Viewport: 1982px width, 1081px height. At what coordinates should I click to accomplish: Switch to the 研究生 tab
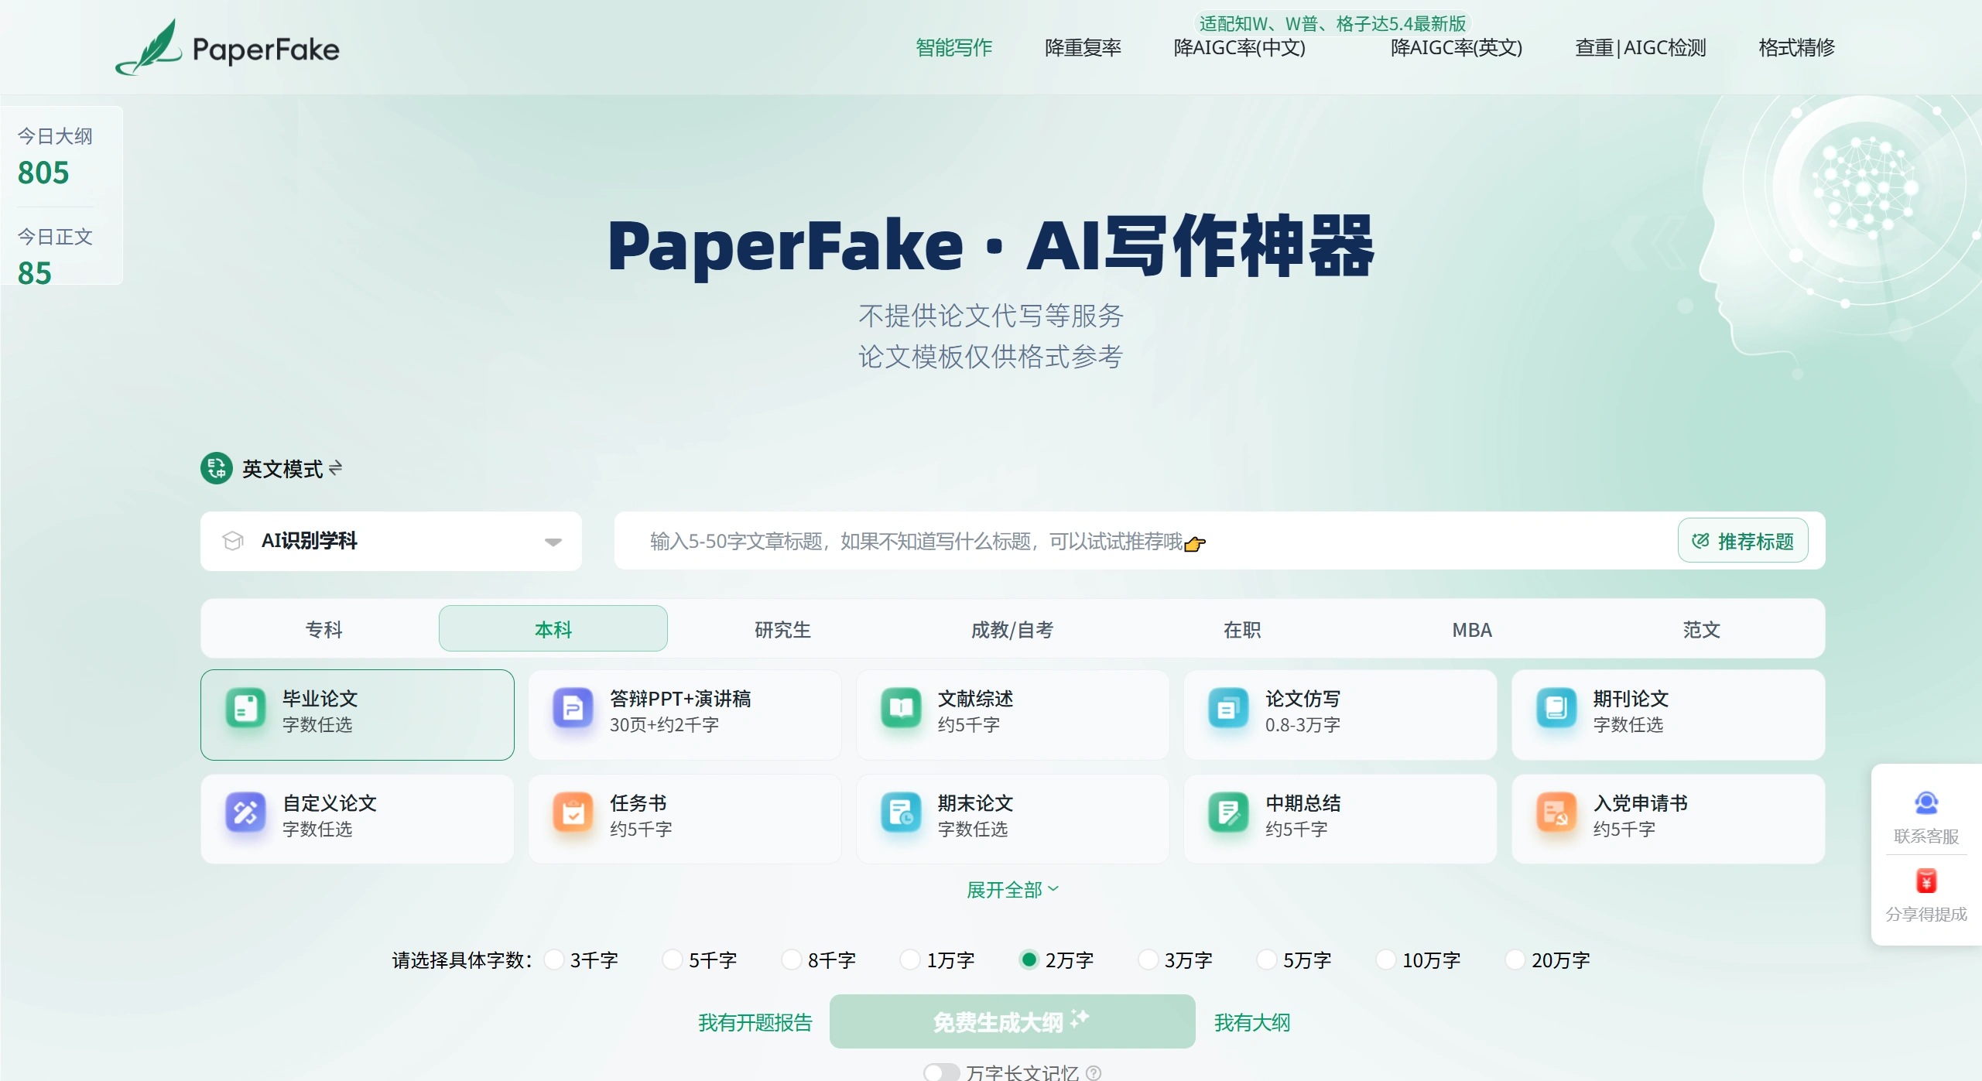pos(782,629)
